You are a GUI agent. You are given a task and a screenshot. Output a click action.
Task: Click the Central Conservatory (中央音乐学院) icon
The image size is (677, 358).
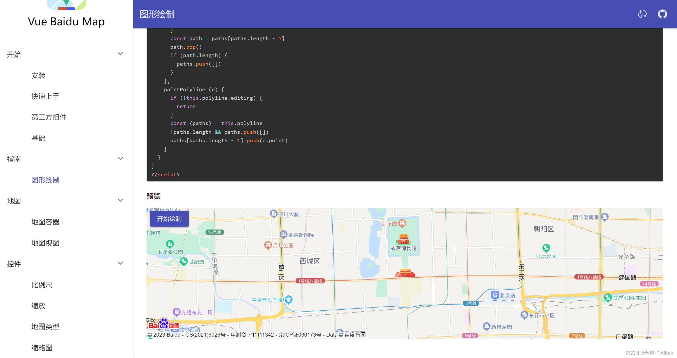click(289, 300)
